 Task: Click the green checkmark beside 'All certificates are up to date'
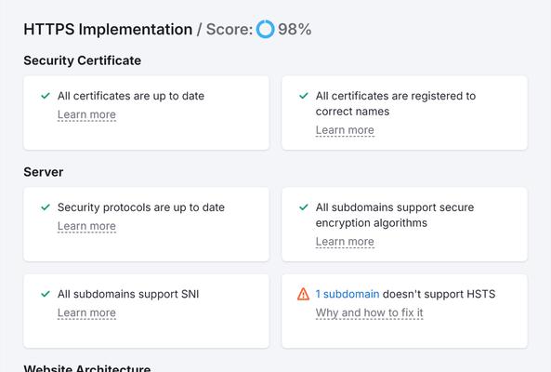(46, 96)
